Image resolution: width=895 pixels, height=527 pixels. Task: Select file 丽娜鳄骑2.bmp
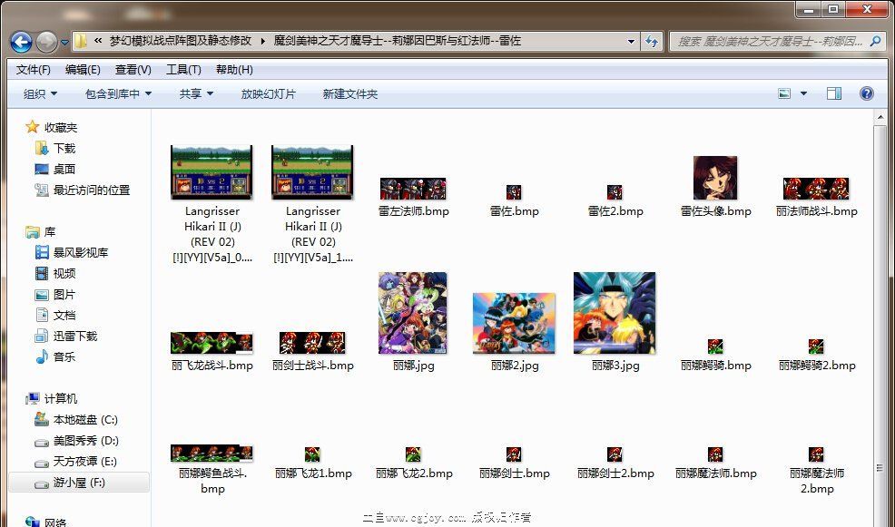pyautogui.click(x=816, y=355)
